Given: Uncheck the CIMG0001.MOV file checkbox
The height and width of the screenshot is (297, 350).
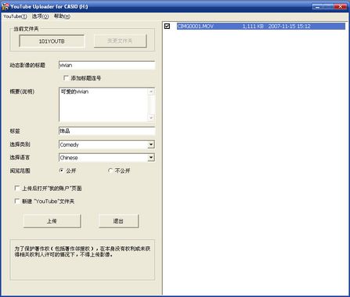Looking at the screenshot, I should [x=167, y=26].
